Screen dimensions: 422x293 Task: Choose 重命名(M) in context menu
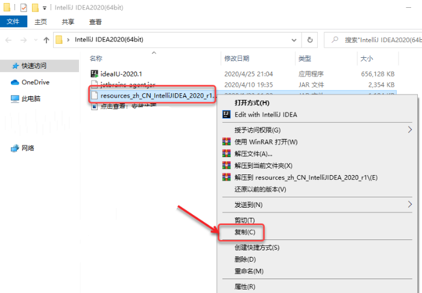click(248, 271)
